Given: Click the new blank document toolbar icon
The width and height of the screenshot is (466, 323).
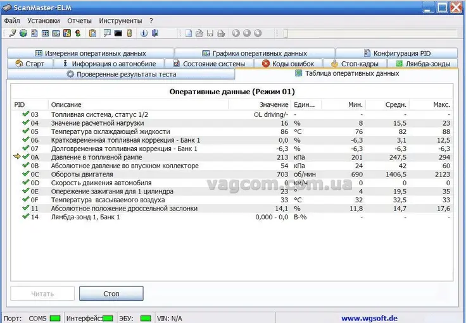Looking at the screenshot, I should tap(189, 33).
